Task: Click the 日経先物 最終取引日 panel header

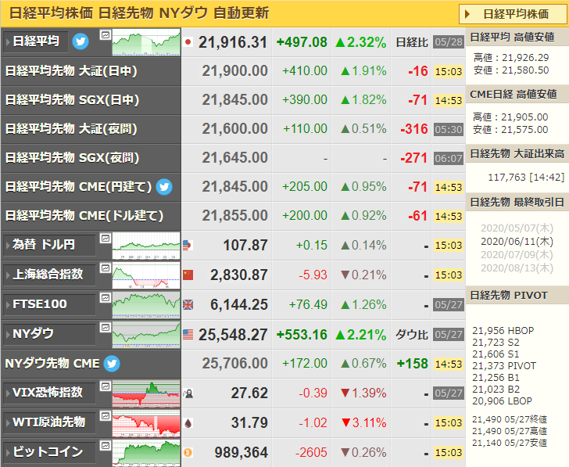Action: (517, 202)
